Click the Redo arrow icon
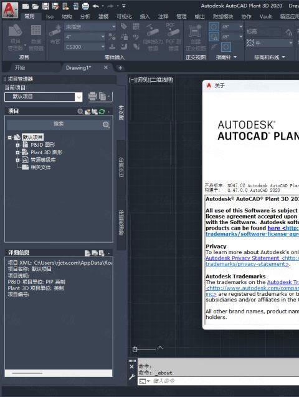 pos(110,6)
